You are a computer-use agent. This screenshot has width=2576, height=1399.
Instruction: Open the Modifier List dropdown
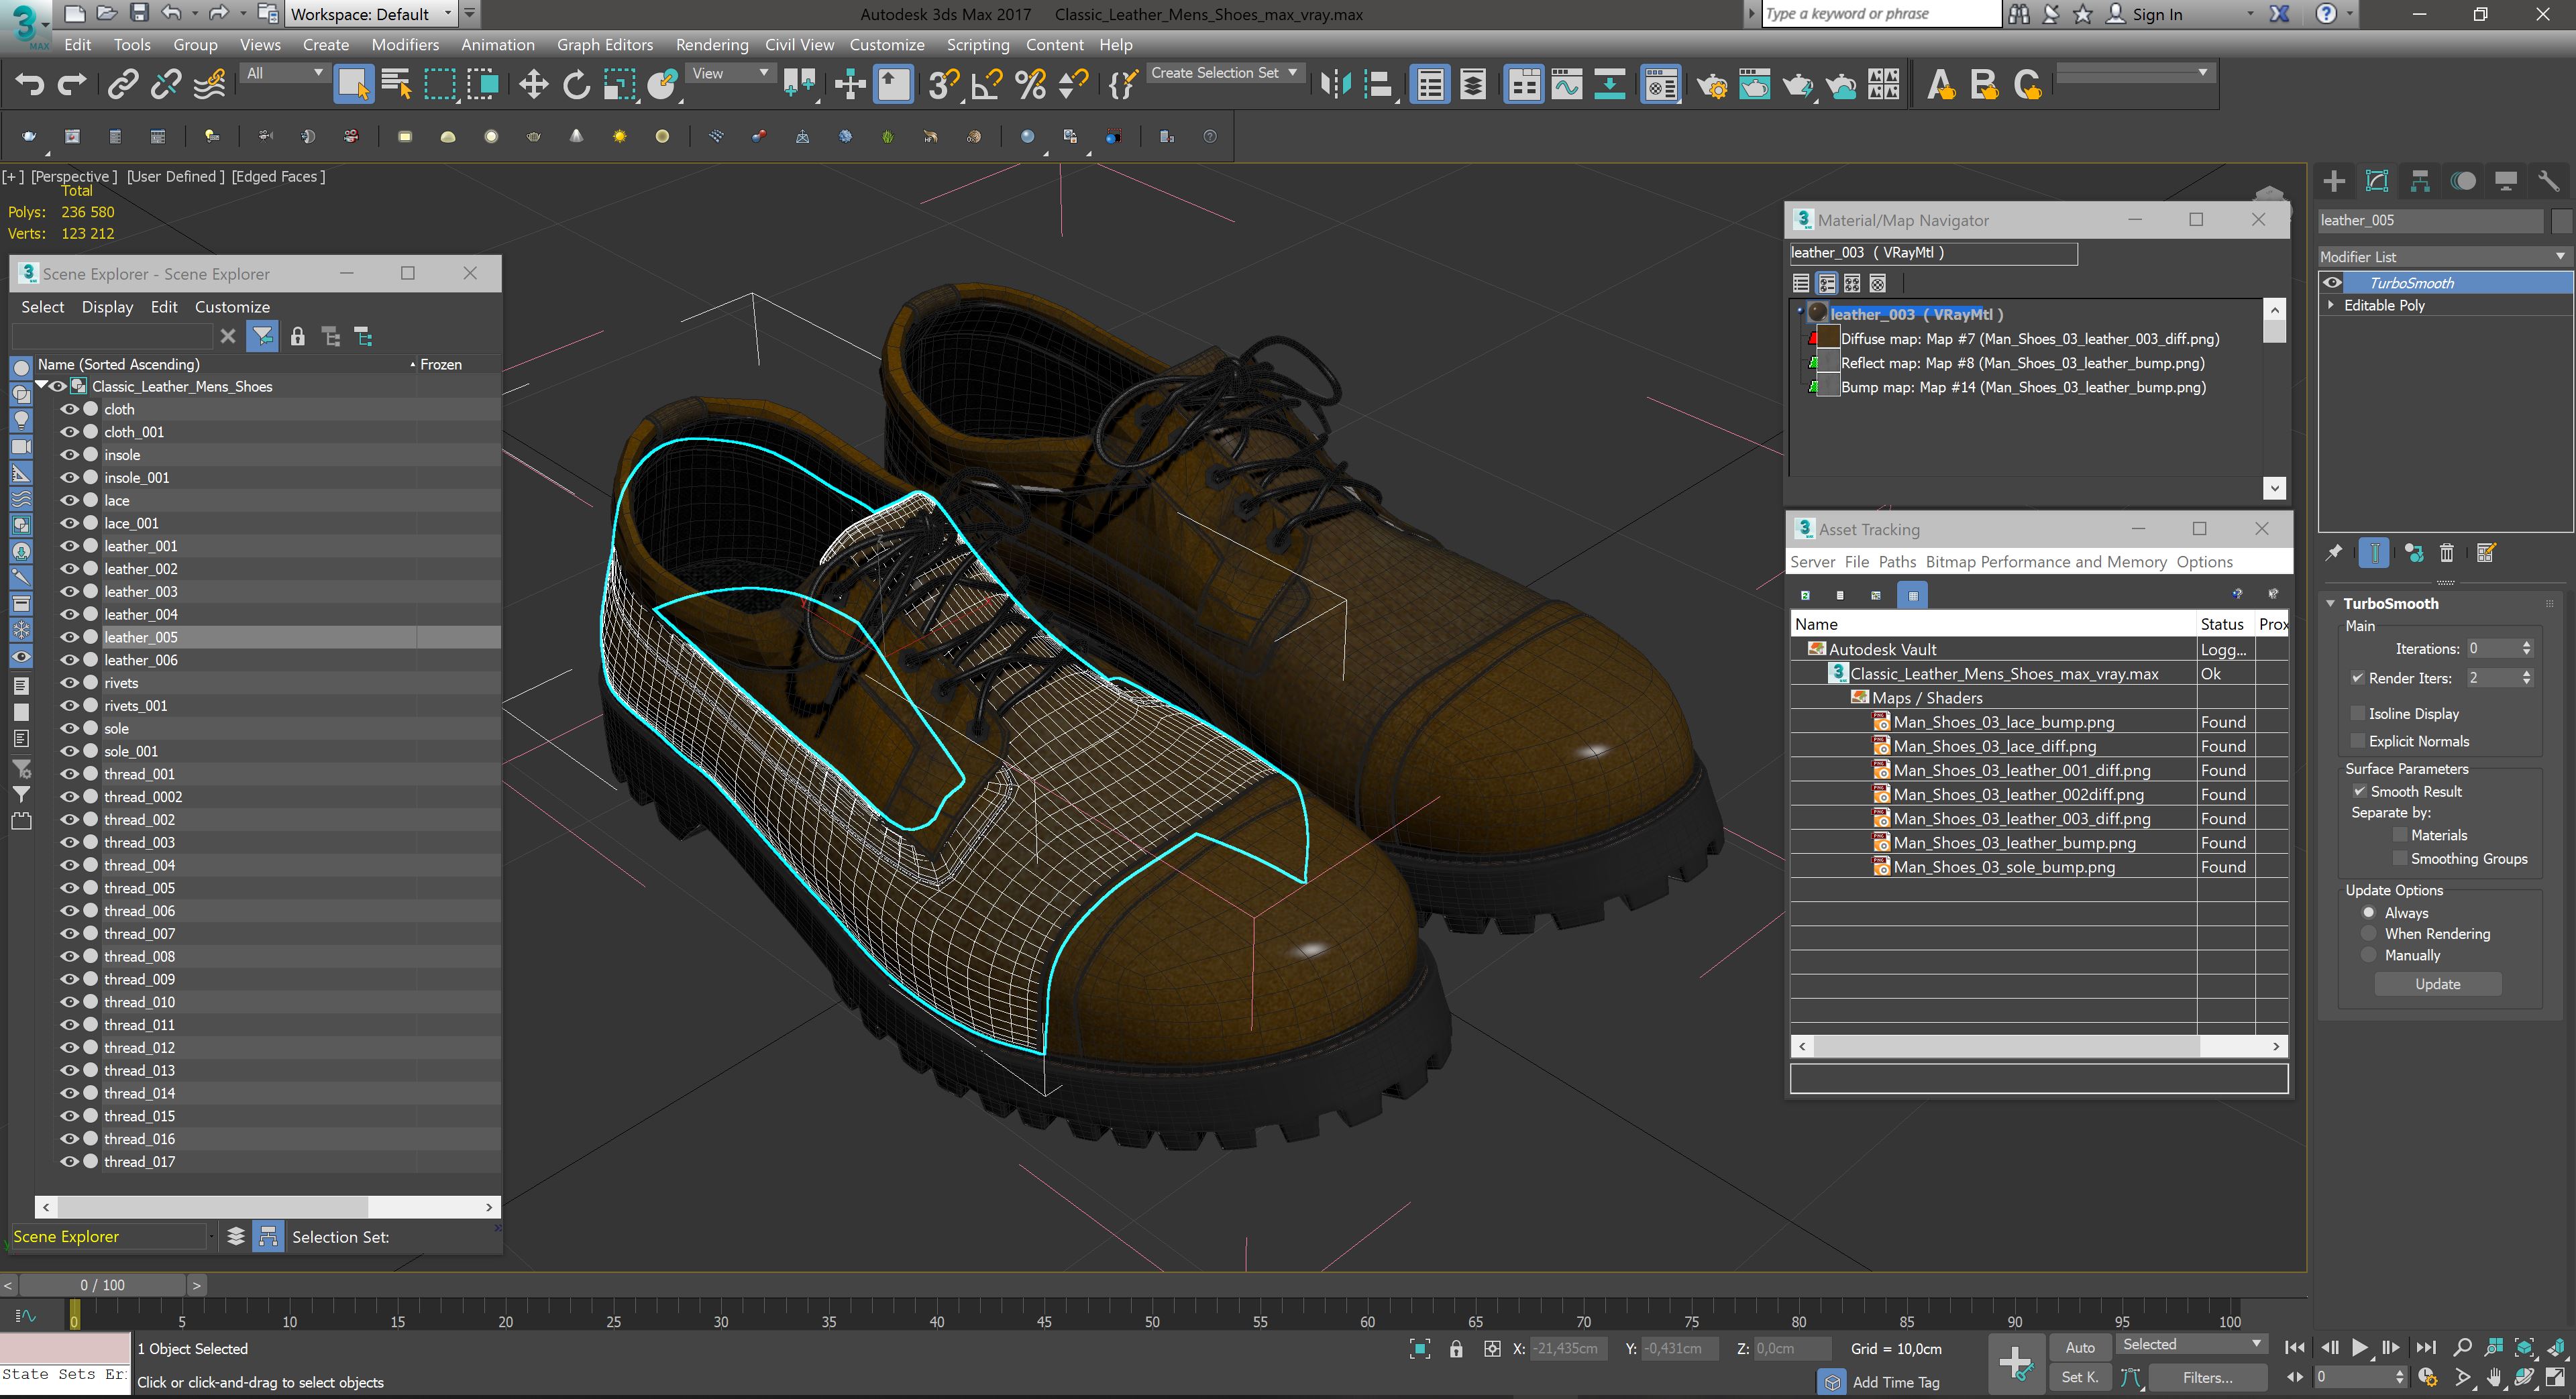(2444, 257)
